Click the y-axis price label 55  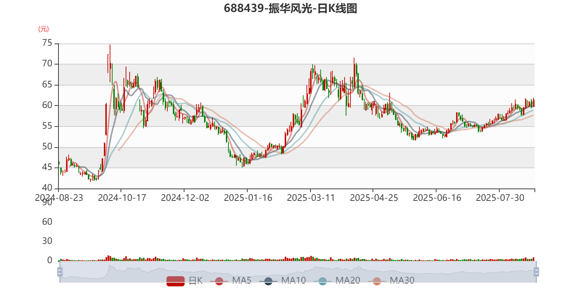[x=47, y=126]
